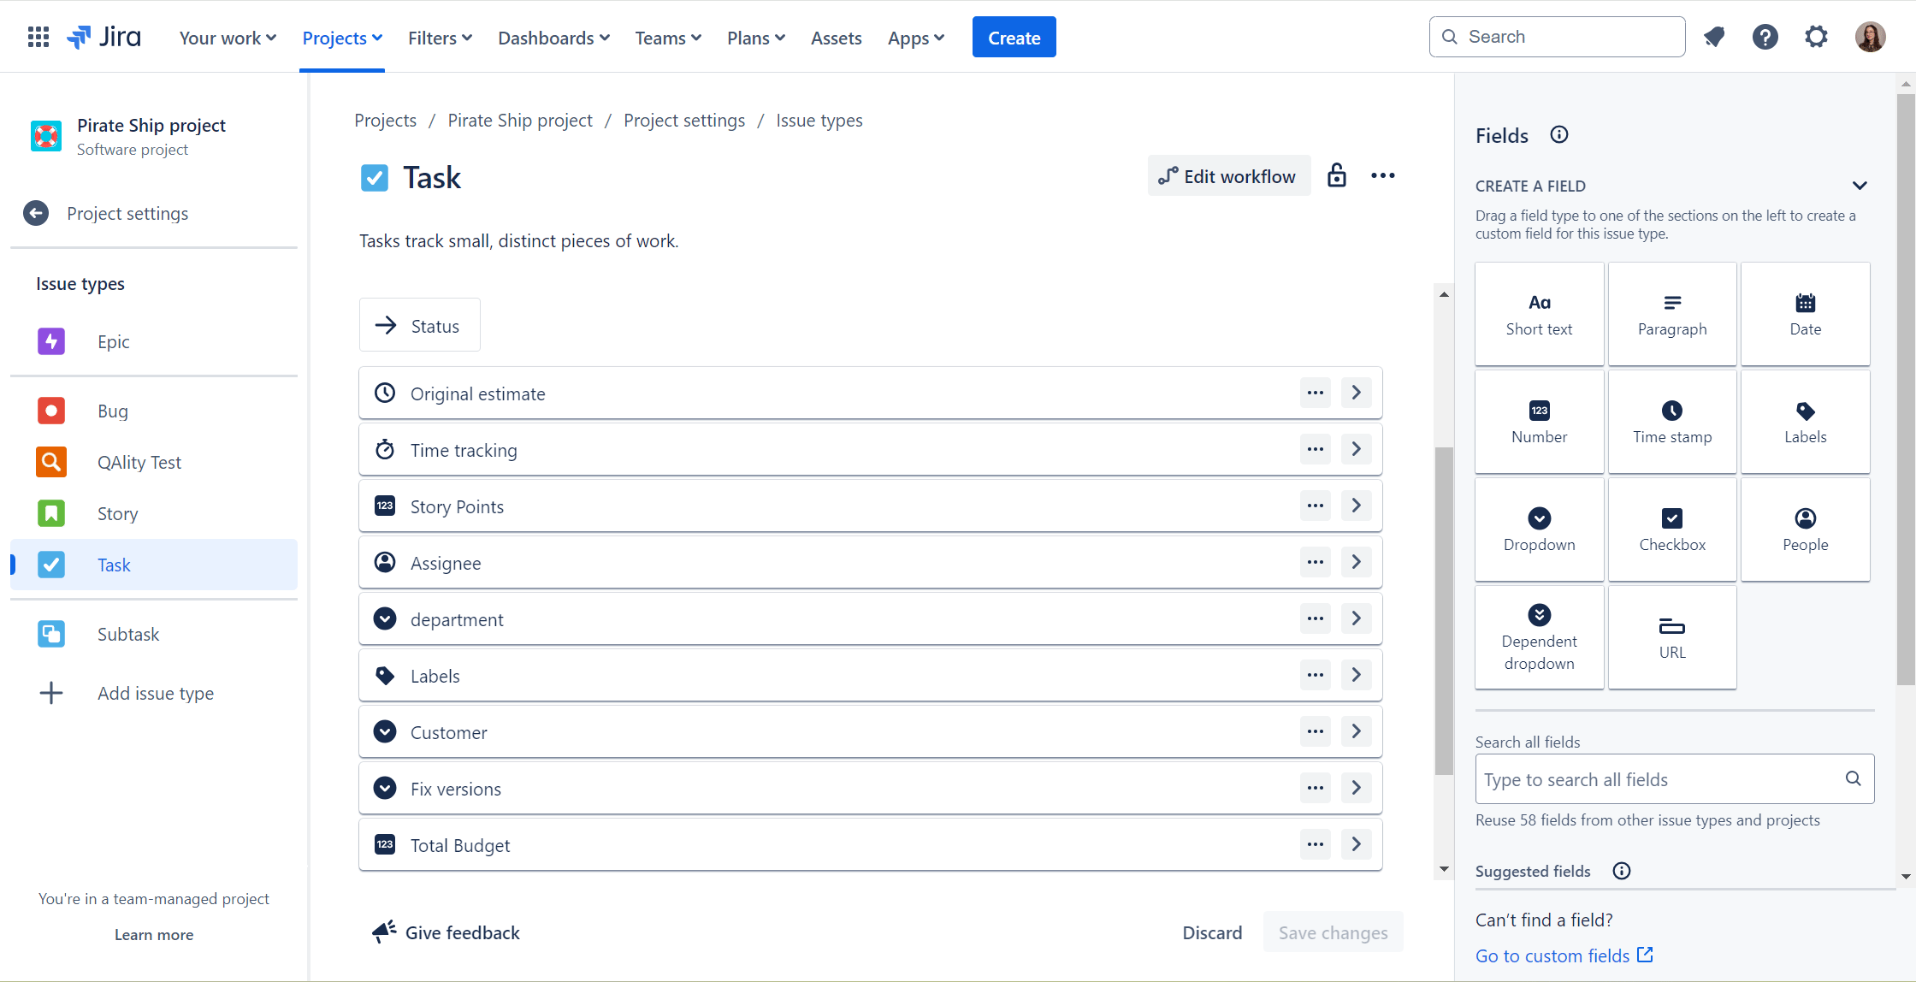Click the lock icon beside Edit workflow
Viewport: 1916px width, 982px height.
[1337, 175]
